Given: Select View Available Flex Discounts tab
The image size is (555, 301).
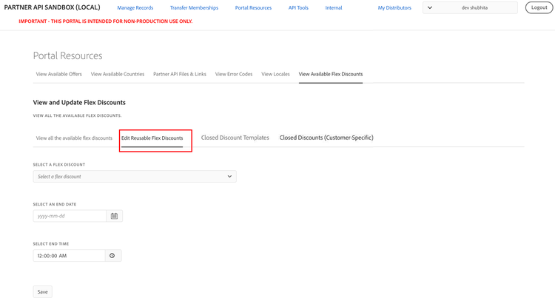Looking at the screenshot, I should point(331,74).
